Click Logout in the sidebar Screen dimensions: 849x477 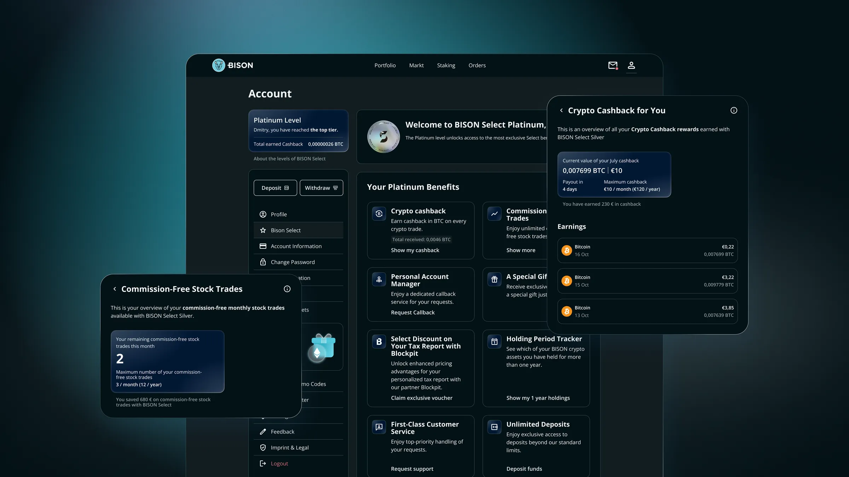tap(298, 464)
